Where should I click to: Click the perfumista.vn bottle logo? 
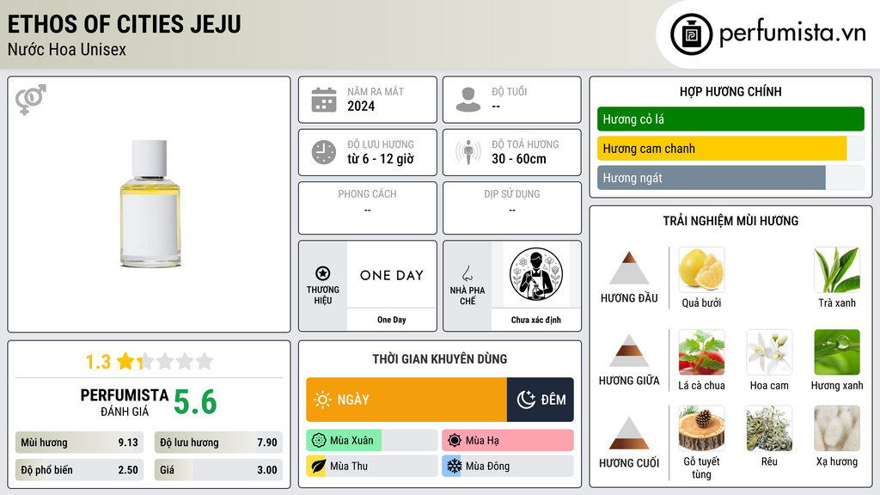pos(692,34)
